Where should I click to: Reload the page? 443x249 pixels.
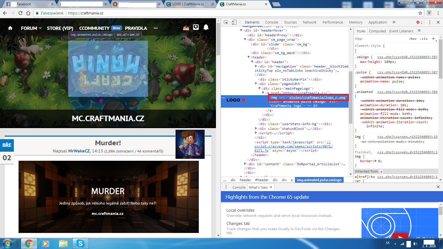pos(20,13)
